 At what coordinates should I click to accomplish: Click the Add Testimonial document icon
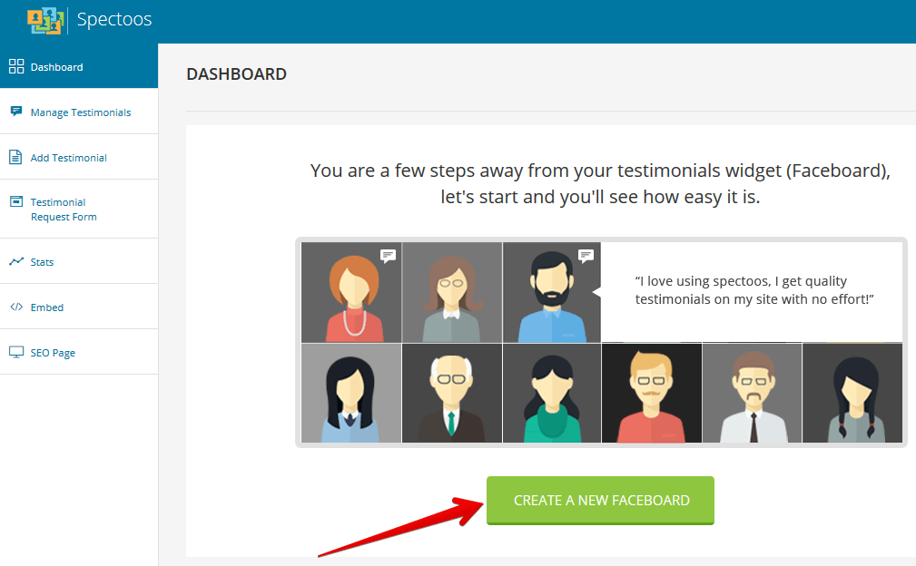click(15, 157)
